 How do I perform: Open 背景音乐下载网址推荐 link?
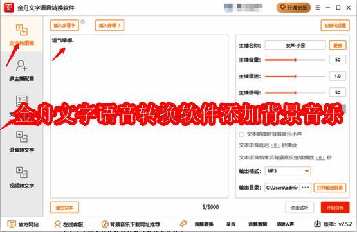pyautogui.click(x=131, y=224)
